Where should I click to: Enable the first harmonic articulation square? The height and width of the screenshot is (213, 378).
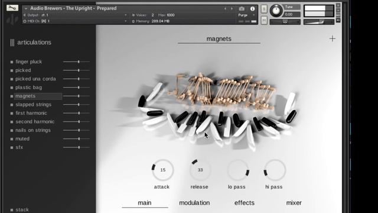(12, 113)
